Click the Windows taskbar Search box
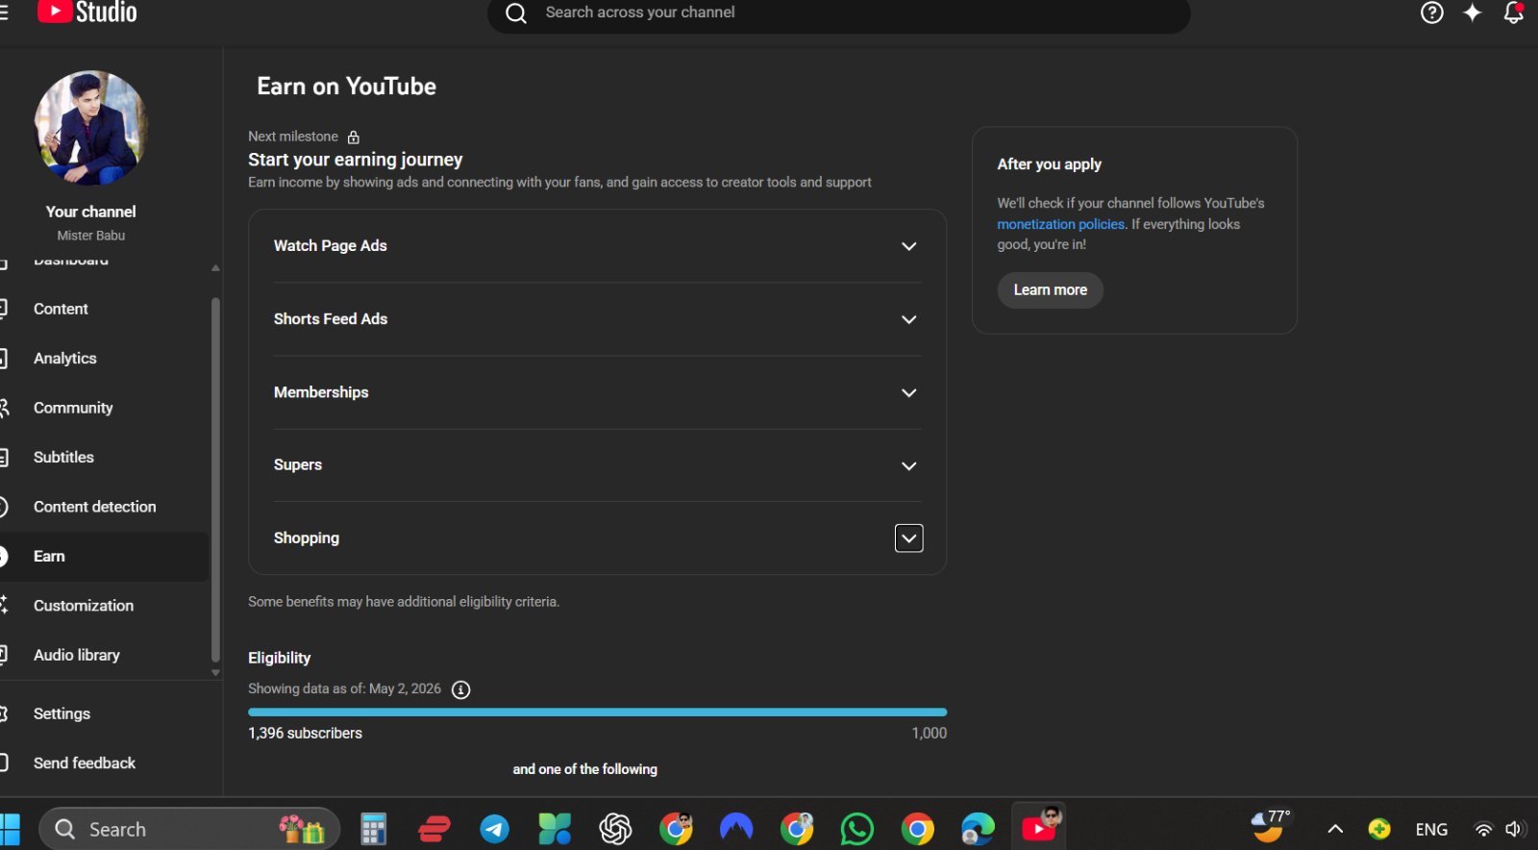1538x850 pixels. click(189, 829)
